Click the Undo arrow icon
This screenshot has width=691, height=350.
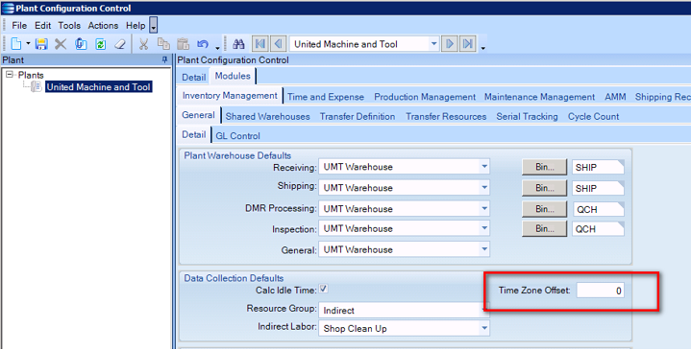(x=203, y=44)
